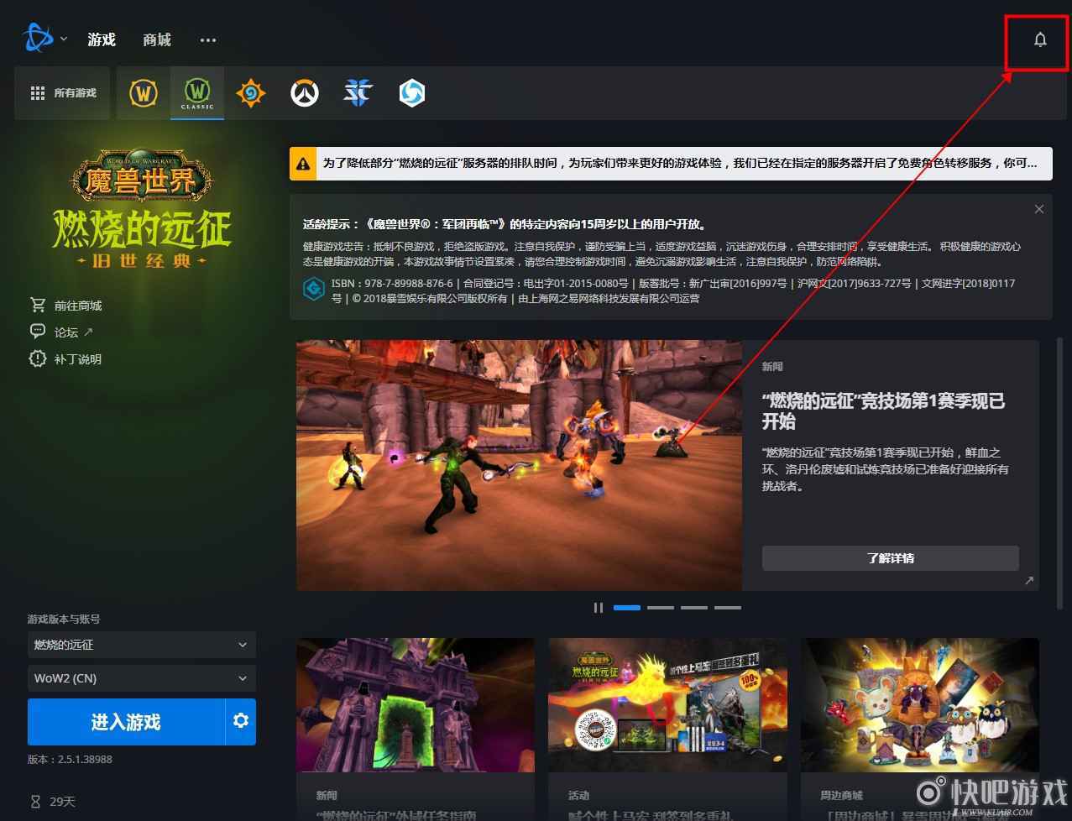Image resolution: width=1072 pixels, height=821 pixels.
Task: Open the 游戏 tab
Action: (102, 39)
